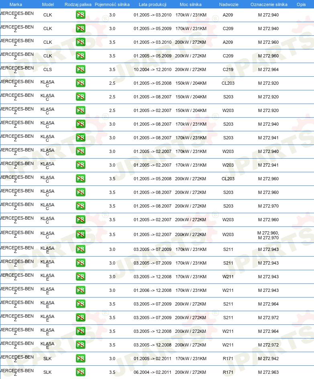This screenshot has width=314, height=379.
Task: Select M 272.964 in the CLS row
Action: [268, 69]
